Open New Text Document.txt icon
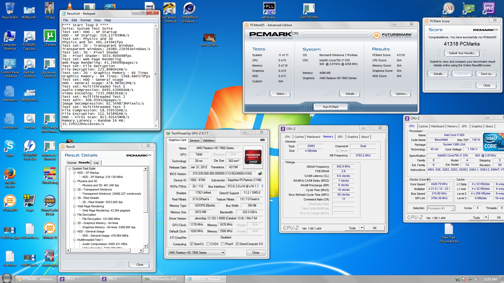504x283 pixels. (x=449, y=233)
